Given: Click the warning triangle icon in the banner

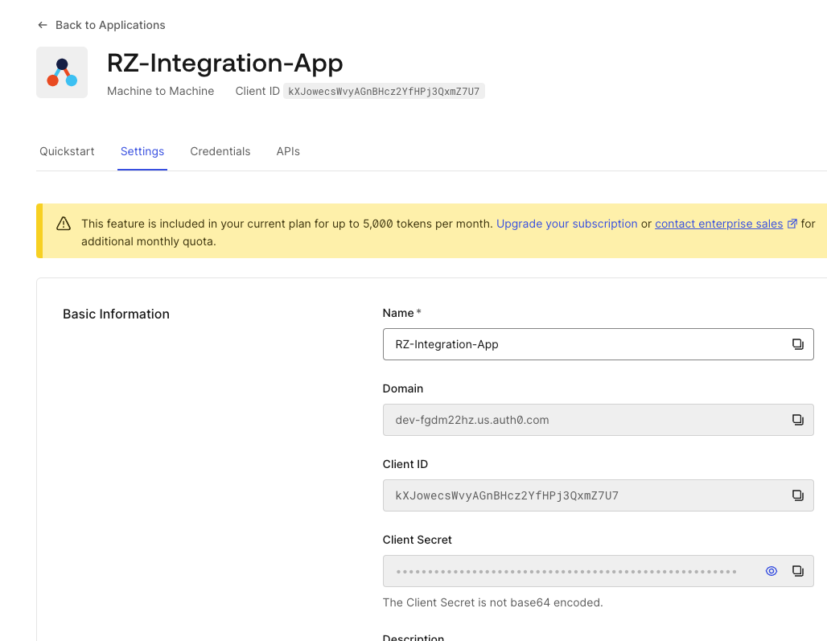Looking at the screenshot, I should click(x=64, y=224).
